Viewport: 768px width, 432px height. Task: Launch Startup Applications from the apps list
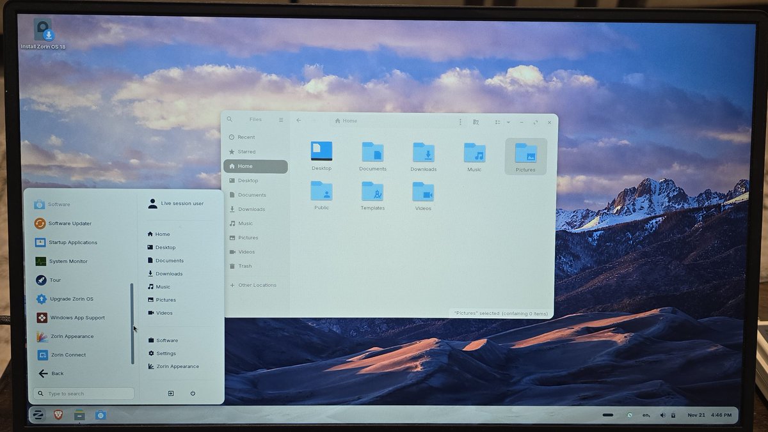pyautogui.click(x=65, y=242)
